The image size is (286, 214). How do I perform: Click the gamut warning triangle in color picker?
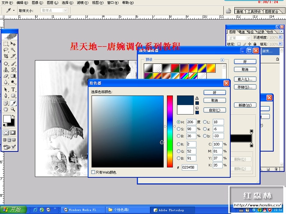[x=197, y=98]
